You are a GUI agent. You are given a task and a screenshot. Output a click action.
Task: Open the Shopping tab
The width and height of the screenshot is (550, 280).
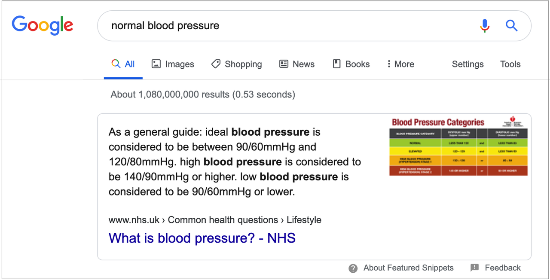point(237,64)
